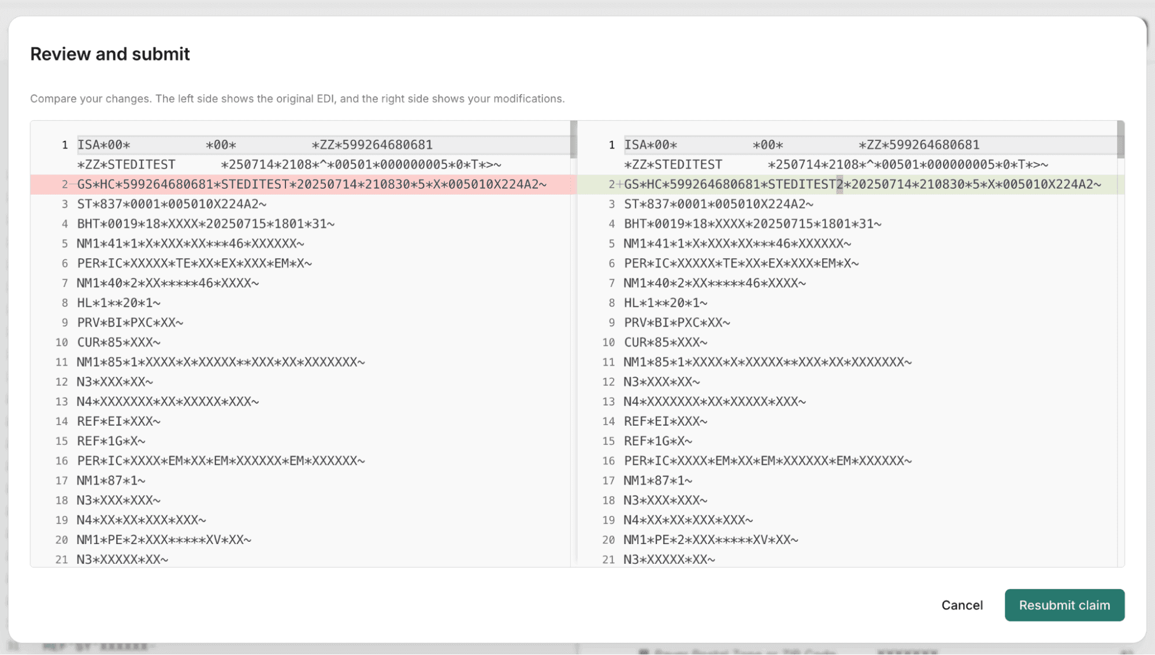Click the CUR*85*XXX line in left pane
This screenshot has height=655, width=1155.
pyautogui.click(x=118, y=342)
